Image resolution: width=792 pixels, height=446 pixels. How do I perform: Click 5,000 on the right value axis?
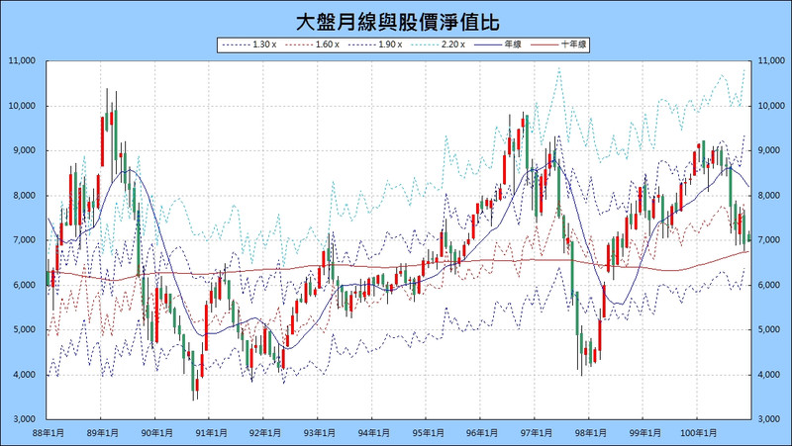(770, 329)
